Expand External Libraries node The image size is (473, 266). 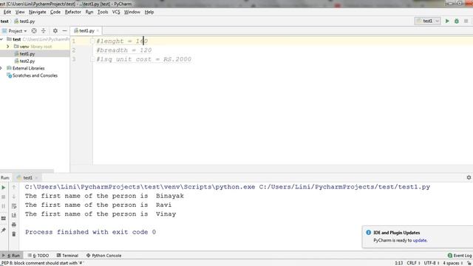tap(1, 68)
